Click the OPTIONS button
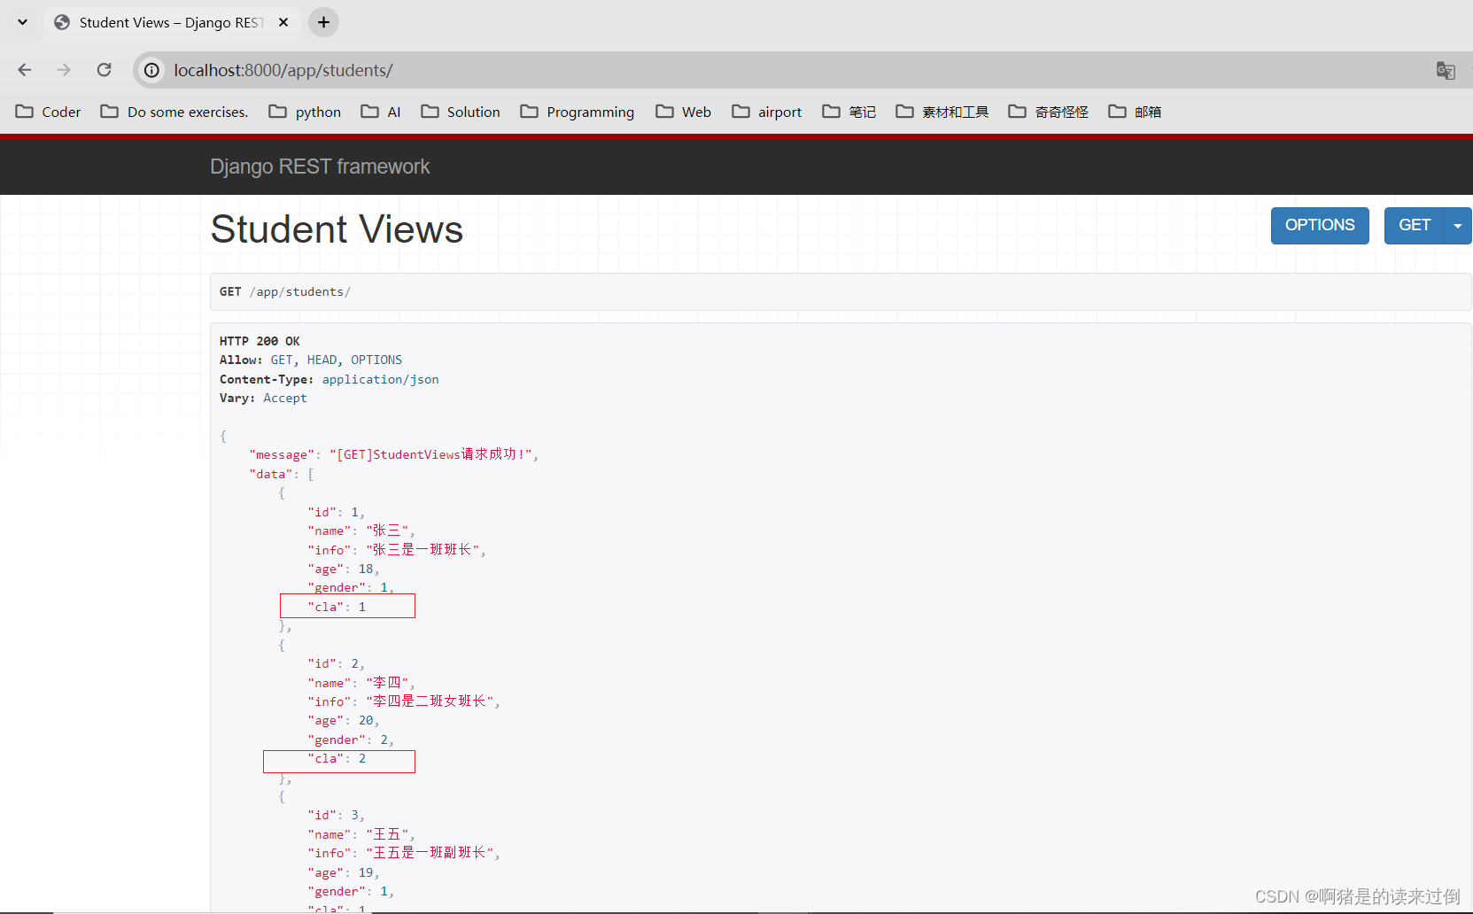Image resolution: width=1473 pixels, height=914 pixels. tap(1320, 225)
